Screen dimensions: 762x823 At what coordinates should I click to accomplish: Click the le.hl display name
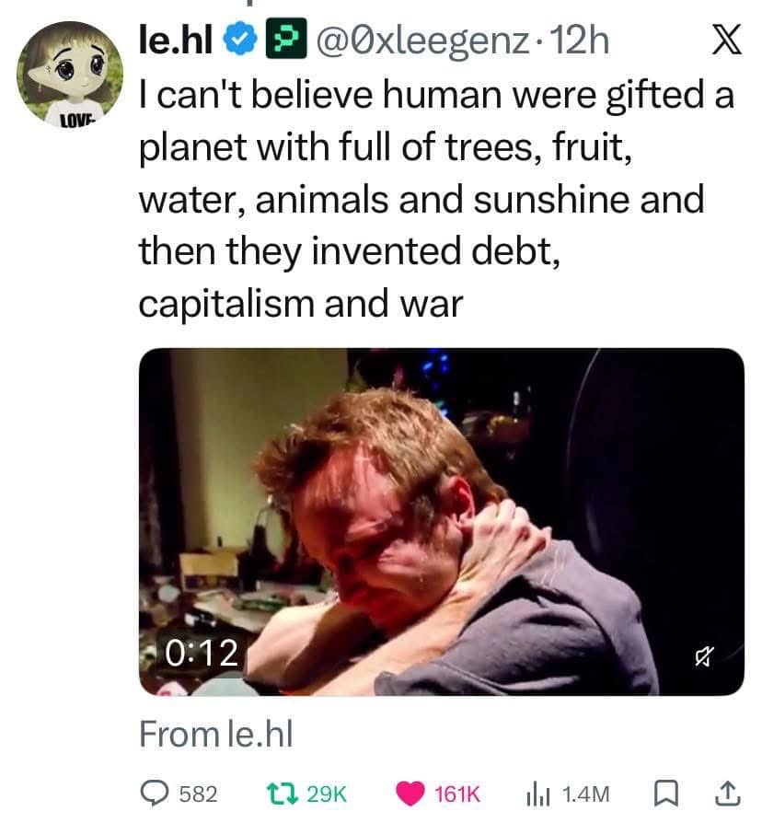(x=177, y=41)
